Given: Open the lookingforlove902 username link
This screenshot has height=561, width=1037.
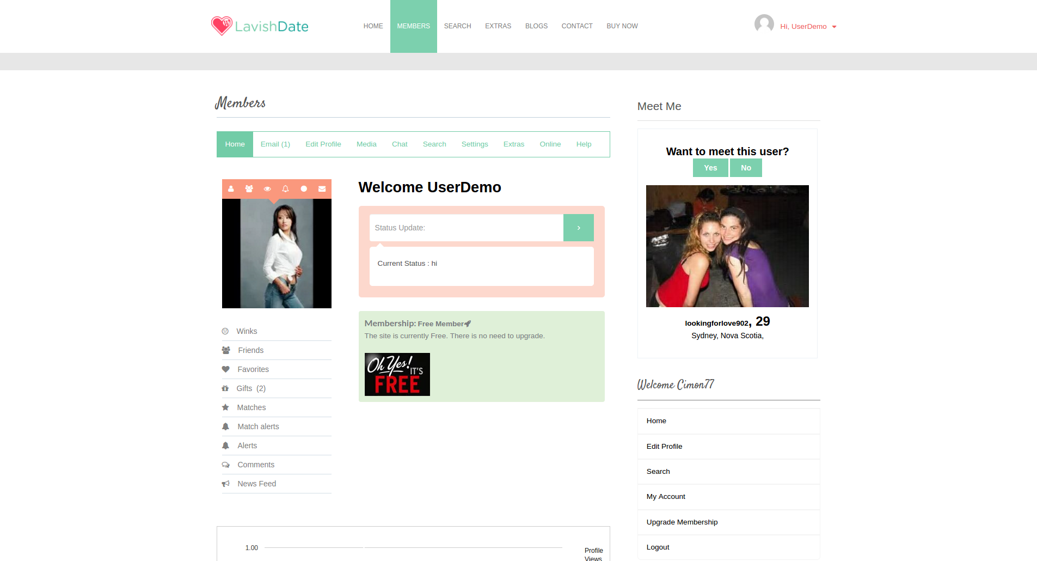Looking at the screenshot, I should pyautogui.click(x=716, y=324).
